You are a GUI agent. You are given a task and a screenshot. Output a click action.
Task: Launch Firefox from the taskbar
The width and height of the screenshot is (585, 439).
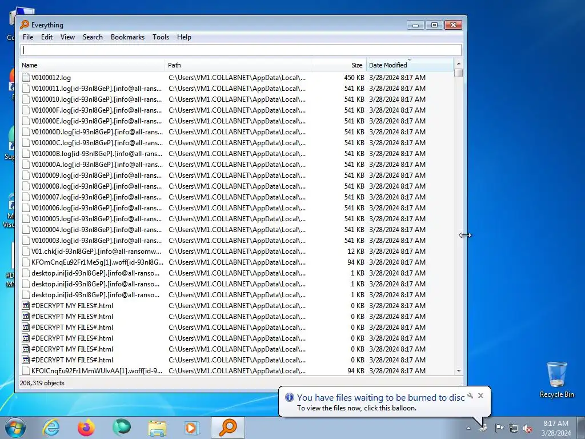coord(86,428)
